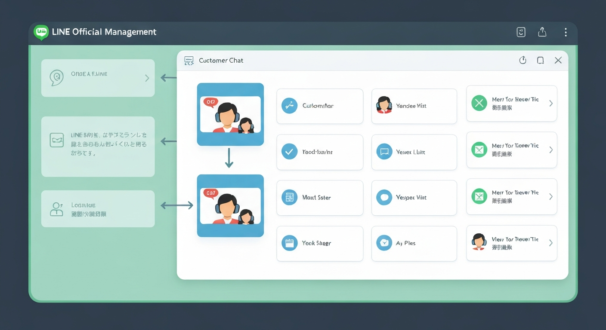Click the timer icon in Customer Chat header
The width and height of the screenshot is (606, 330).
pyautogui.click(x=523, y=61)
